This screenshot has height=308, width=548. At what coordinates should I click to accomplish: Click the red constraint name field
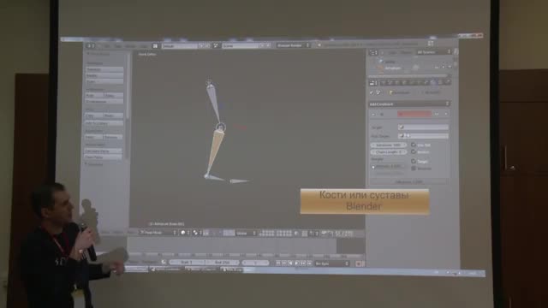coord(414,114)
